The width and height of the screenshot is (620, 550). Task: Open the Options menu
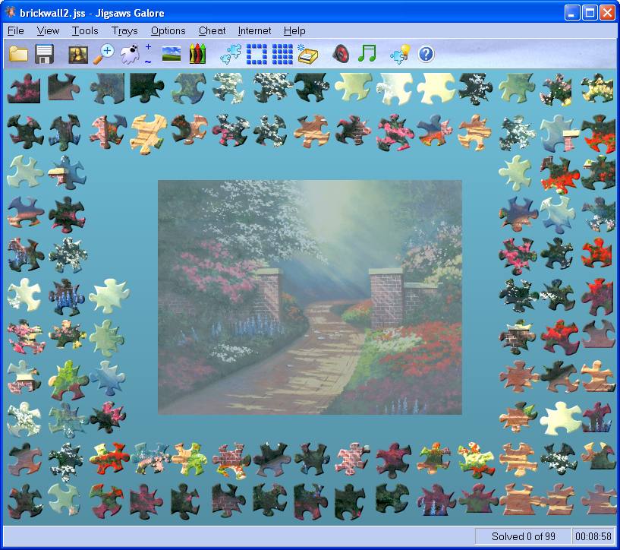click(168, 31)
